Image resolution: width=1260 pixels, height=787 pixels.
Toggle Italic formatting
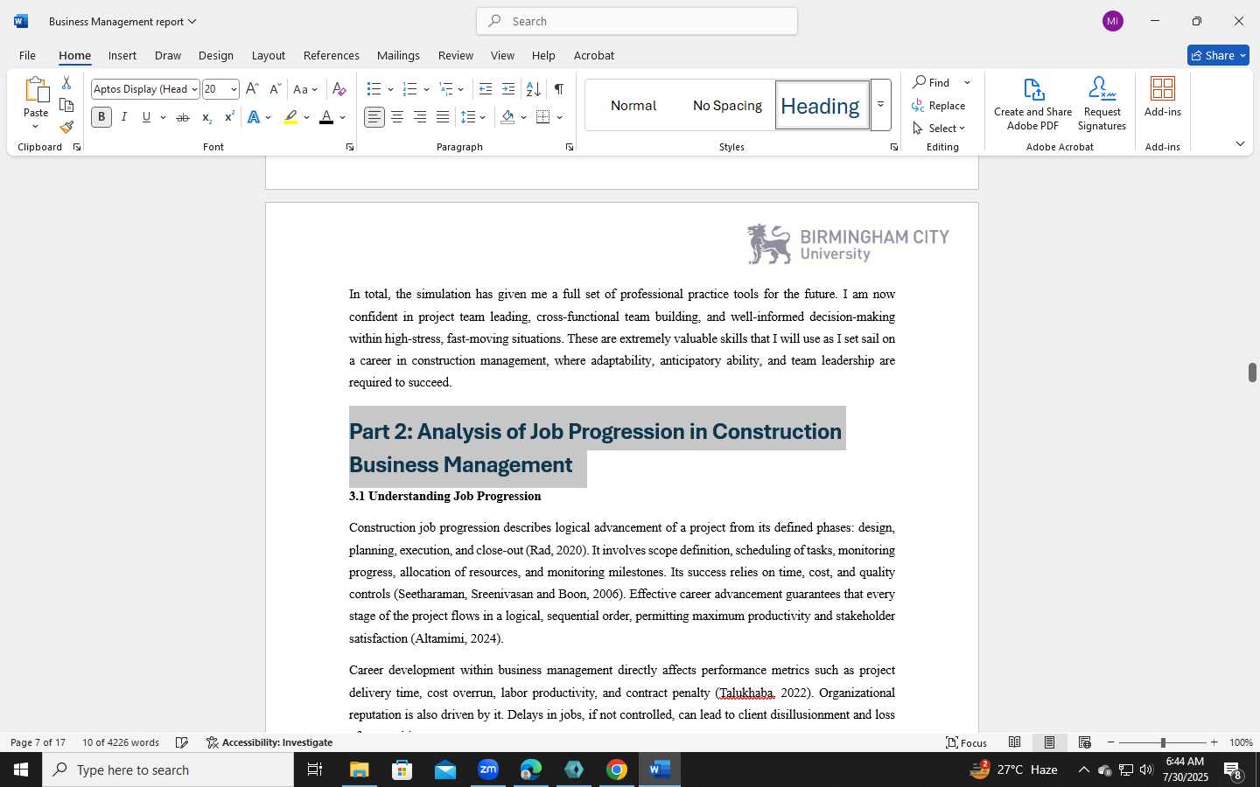[124, 117]
